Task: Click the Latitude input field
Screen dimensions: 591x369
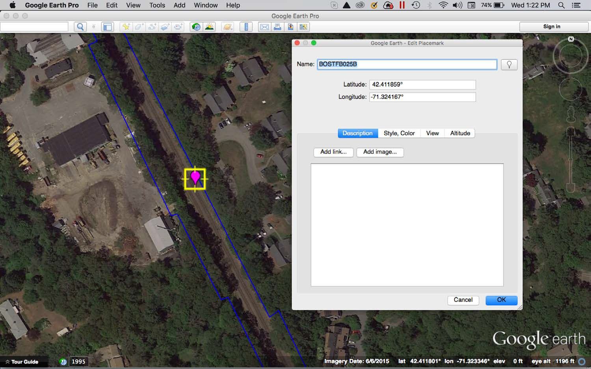Action: [x=422, y=85]
